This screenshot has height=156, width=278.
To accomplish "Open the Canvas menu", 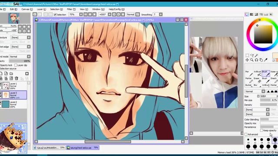I will tap(27, 9).
